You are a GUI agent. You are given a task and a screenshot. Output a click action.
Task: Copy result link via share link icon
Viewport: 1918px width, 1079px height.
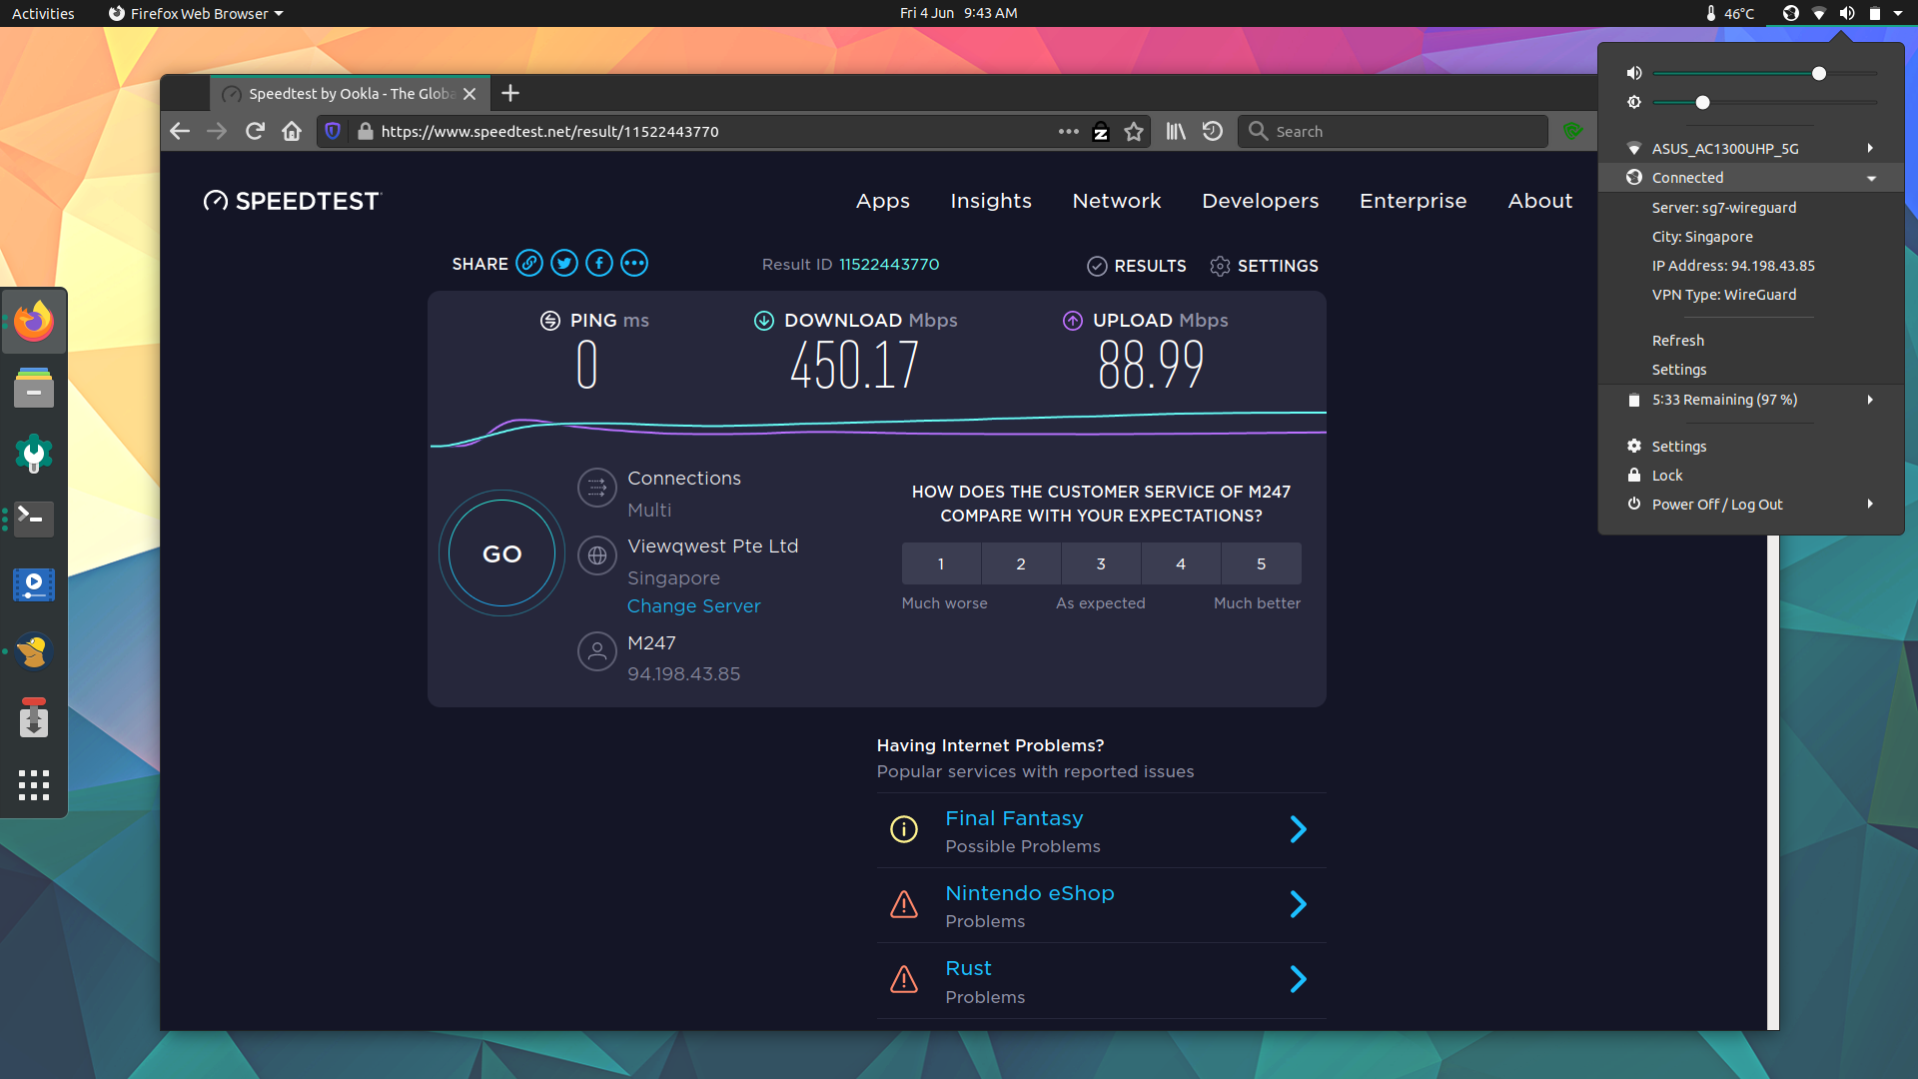coord(529,264)
